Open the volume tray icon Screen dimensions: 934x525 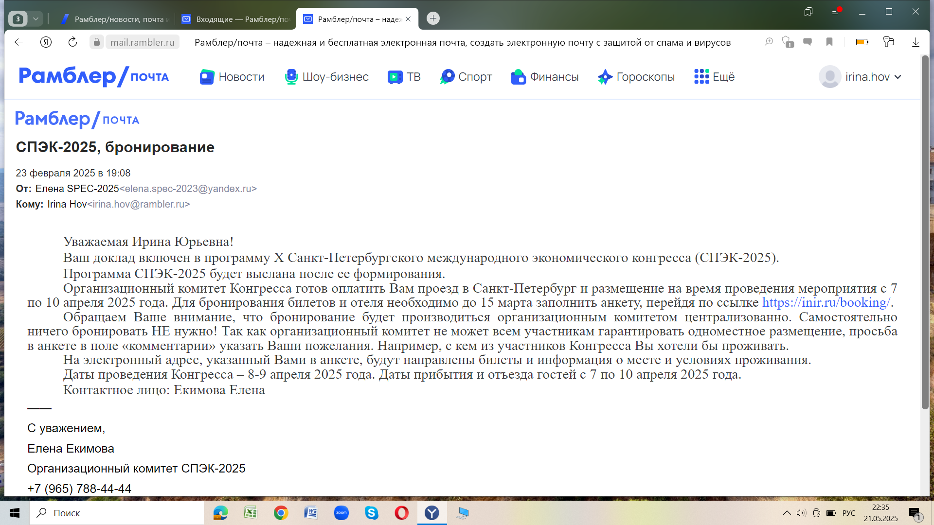click(x=801, y=513)
